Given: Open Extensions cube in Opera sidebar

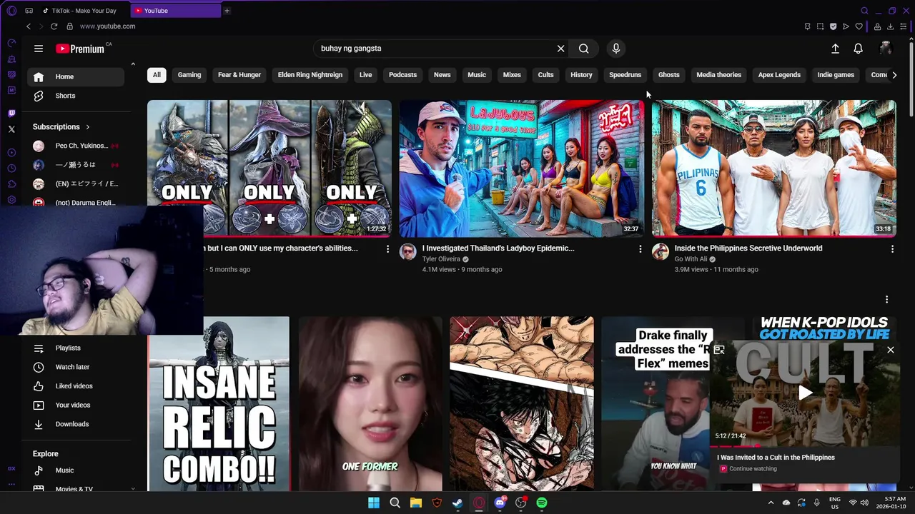Looking at the screenshot, I should point(11,184).
